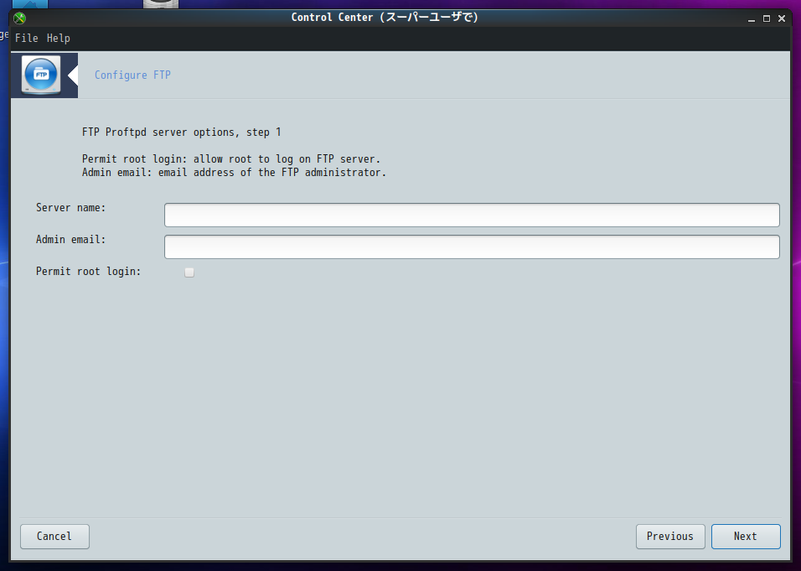This screenshot has width=801, height=571.
Task: Click the 'Admin email:' label
Action: tap(70, 239)
